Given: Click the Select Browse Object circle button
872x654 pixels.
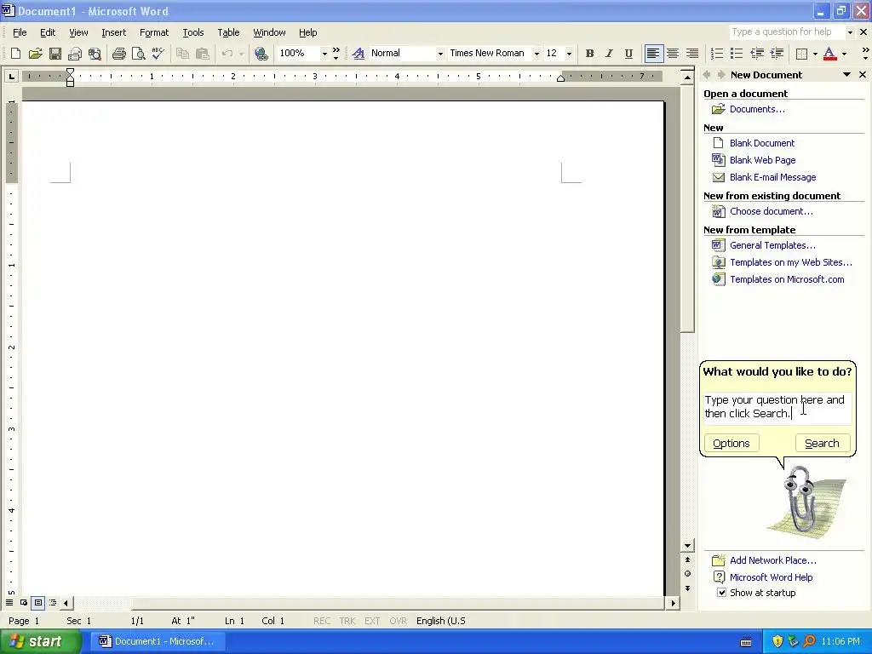Looking at the screenshot, I should click(687, 573).
